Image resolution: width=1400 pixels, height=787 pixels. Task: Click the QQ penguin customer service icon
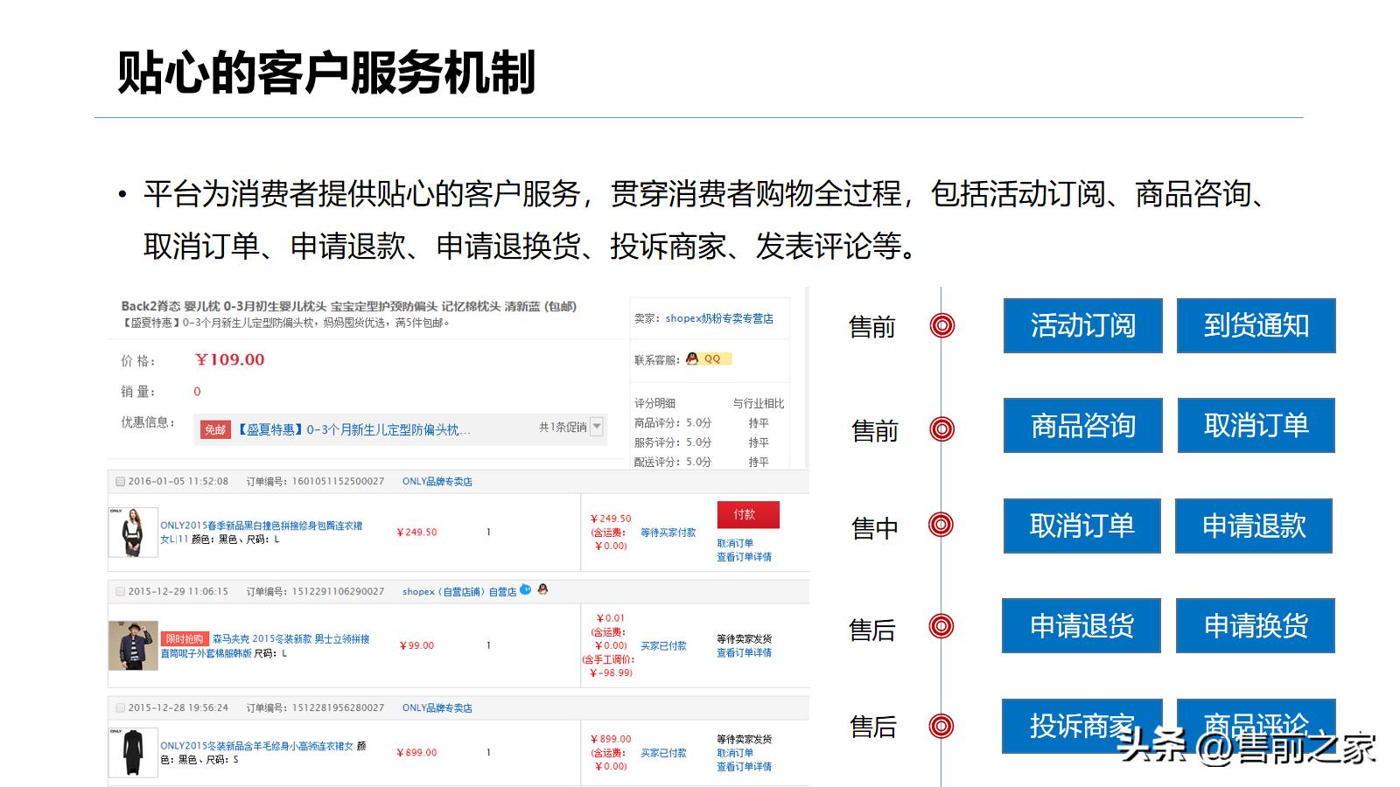pos(691,358)
